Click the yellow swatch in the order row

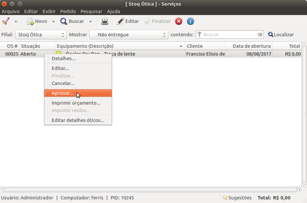59,53
